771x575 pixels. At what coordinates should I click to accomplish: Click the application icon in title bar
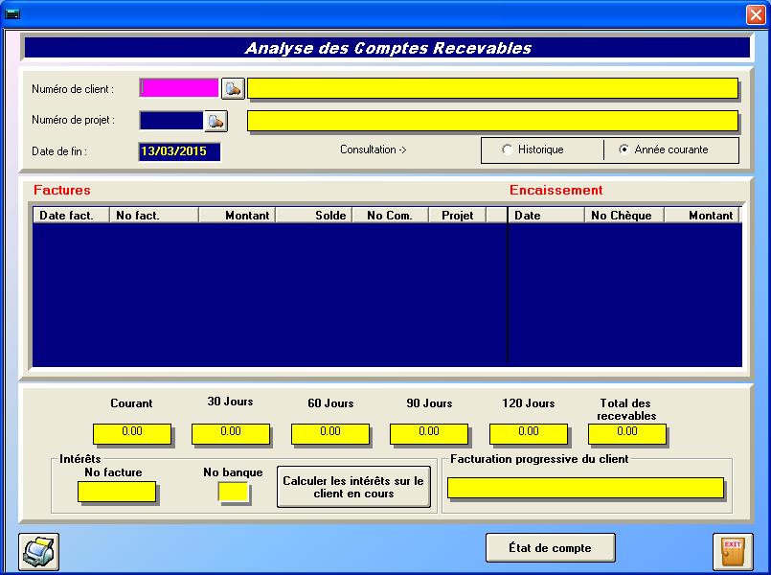pos(12,14)
